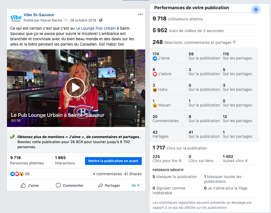Screen dimensions: 271x213
Task: Click 5 Masquer la publication feedback entry
Action: coord(175,177)
